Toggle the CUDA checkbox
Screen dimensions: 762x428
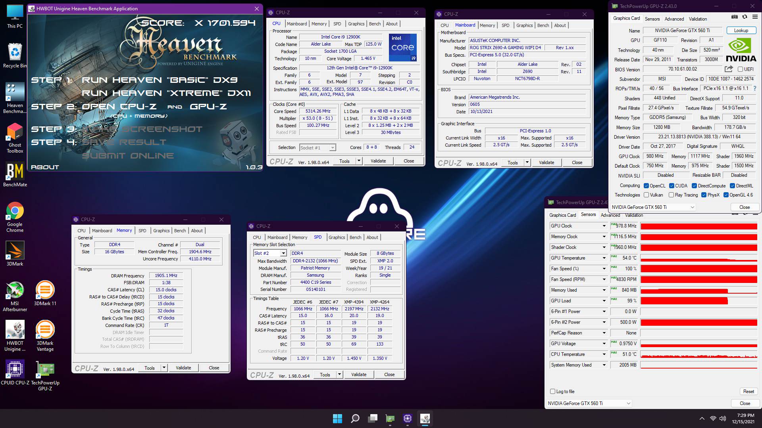pyautogui.click(x=672, y=185)
